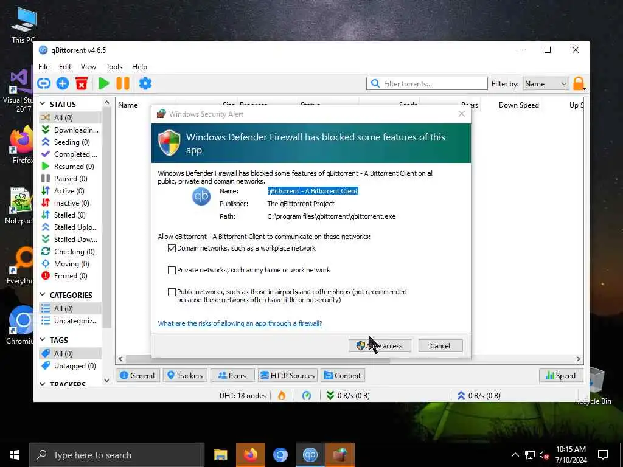623x467 pixels.
Task: Open the View menu
Action: click(x=88, y=67)
